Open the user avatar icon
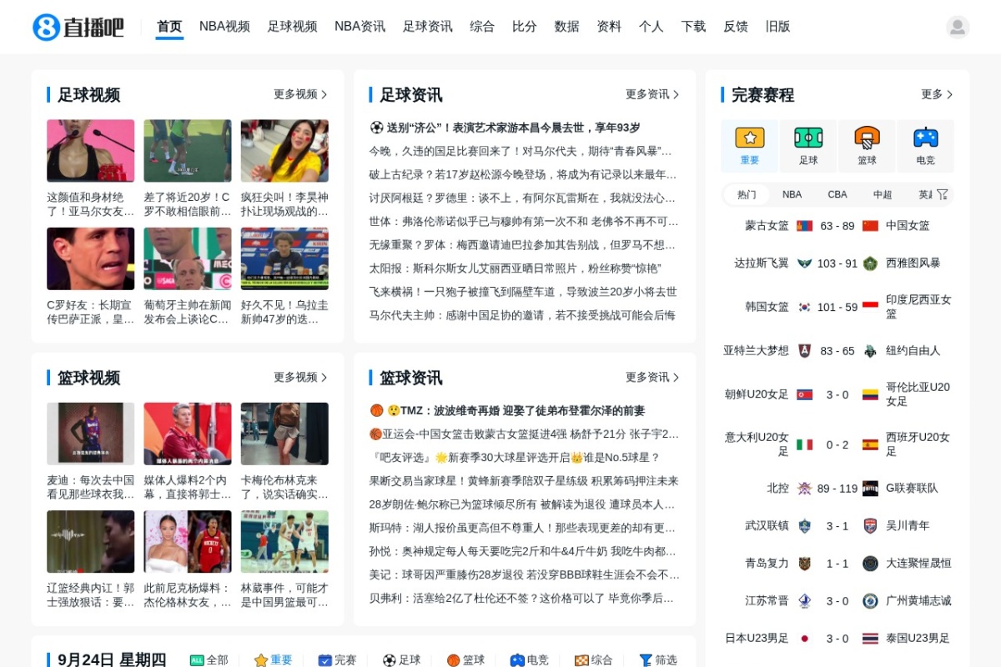The width and height of the screenshot is (1001, 667). [958, 27]
